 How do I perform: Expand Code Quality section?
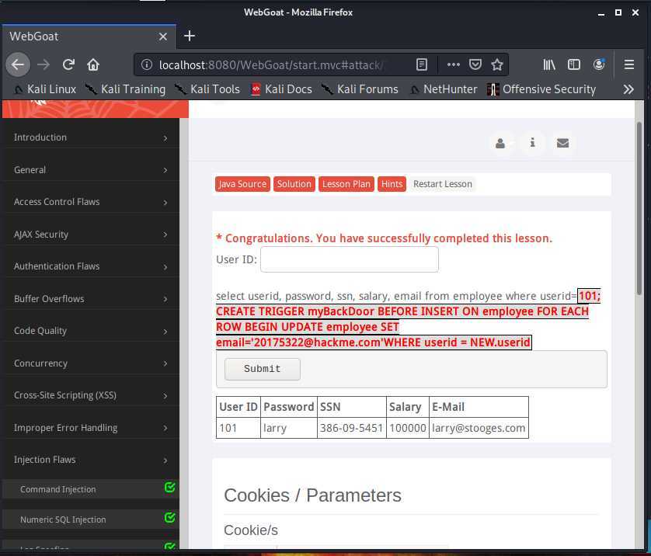(x=91, y=331)
